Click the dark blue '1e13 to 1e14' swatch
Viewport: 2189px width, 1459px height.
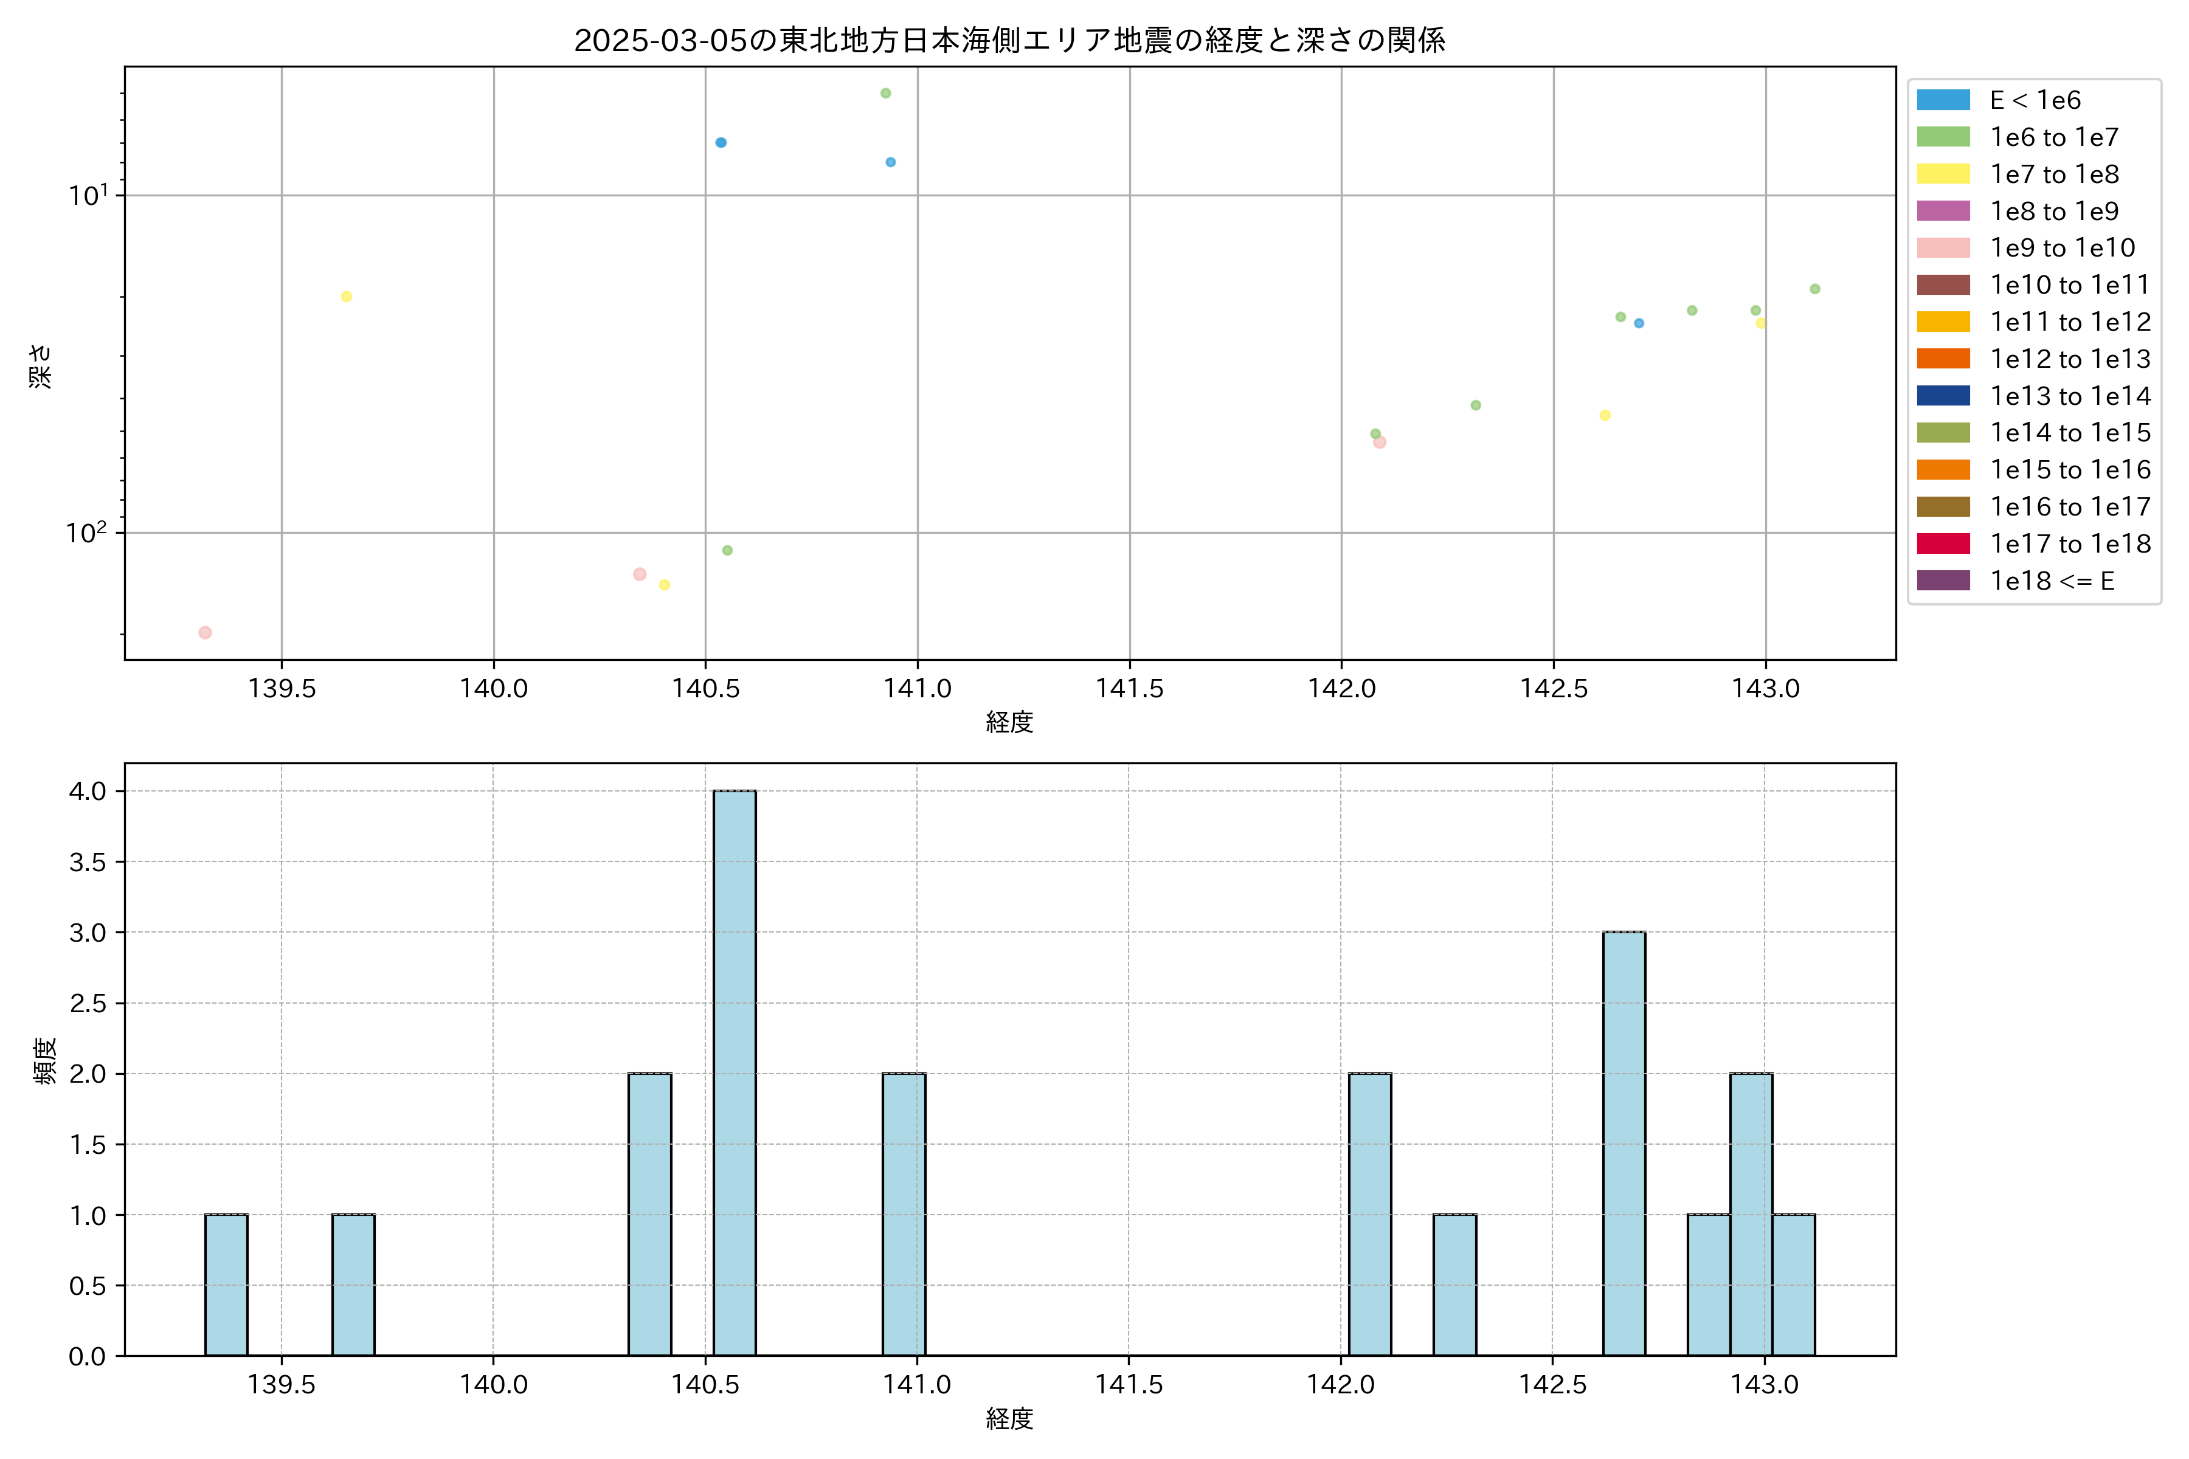pyautogui.click(x=1942, y=396)
